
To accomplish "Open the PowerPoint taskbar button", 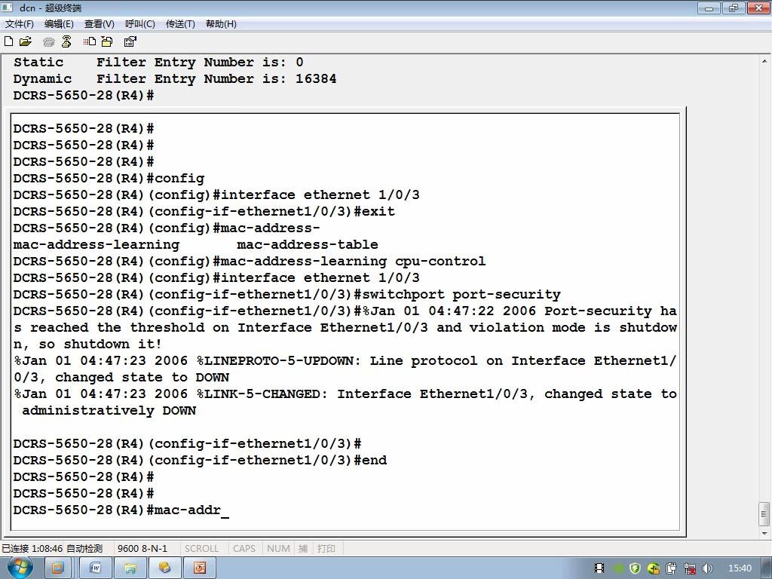I will point(199,568).
